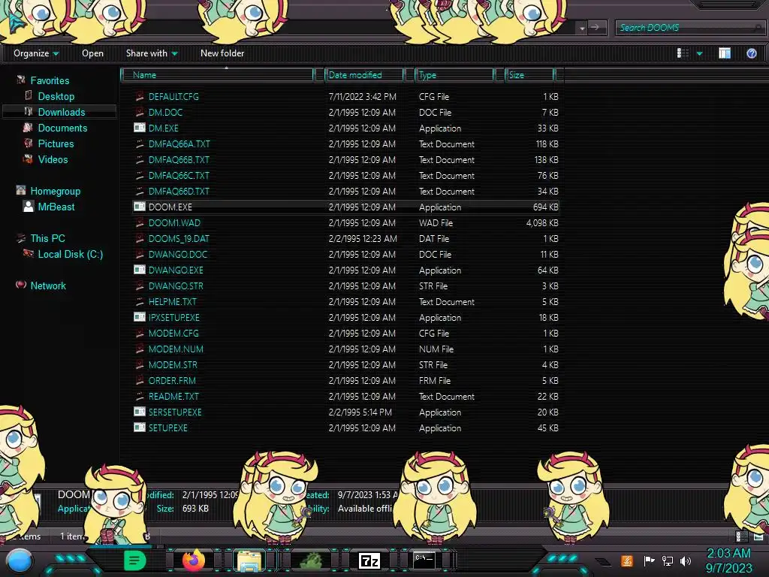Select the ORDER.FRM file name
This screenshot has height=577, width=769.
[172, 380]
